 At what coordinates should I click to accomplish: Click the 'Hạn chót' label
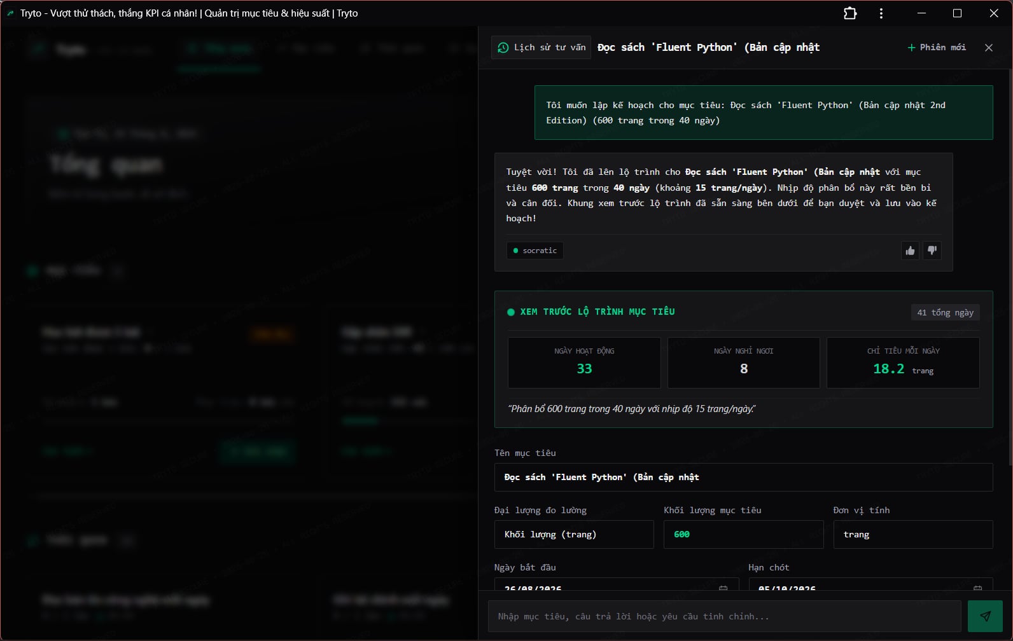coord(769,568)
